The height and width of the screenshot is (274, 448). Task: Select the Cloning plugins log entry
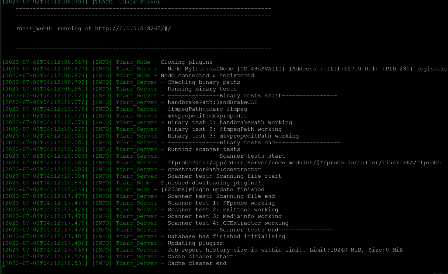186,62
